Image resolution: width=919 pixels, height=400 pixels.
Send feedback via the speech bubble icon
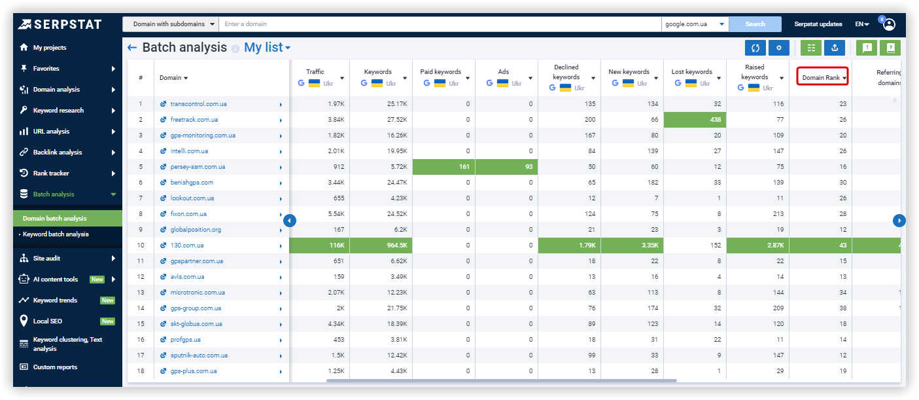pyautogui.click(x=867, y=48)
